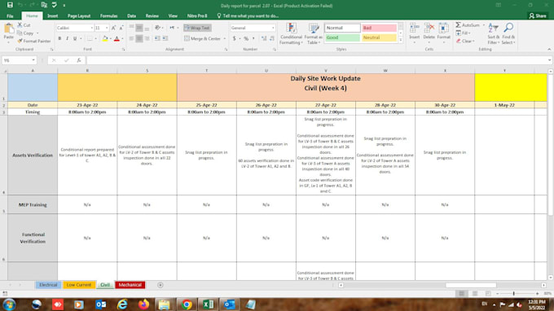Select the Assets Verification row header cell
554x311 pixels.
tap(33, 155)
